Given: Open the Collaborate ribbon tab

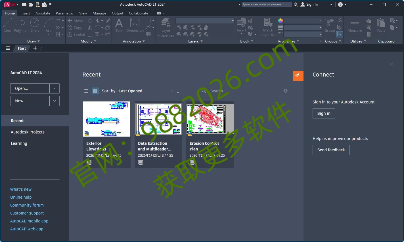Looking at the screenshot, I should (x=139, y=13).
